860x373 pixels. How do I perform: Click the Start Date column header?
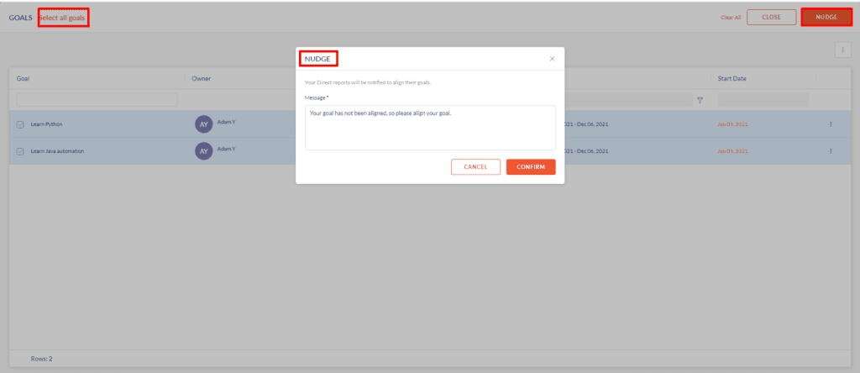732,78
